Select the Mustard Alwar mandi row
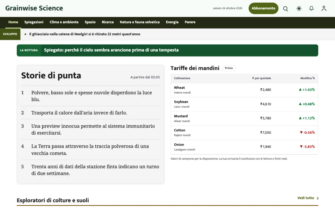 tap(244, 118)
